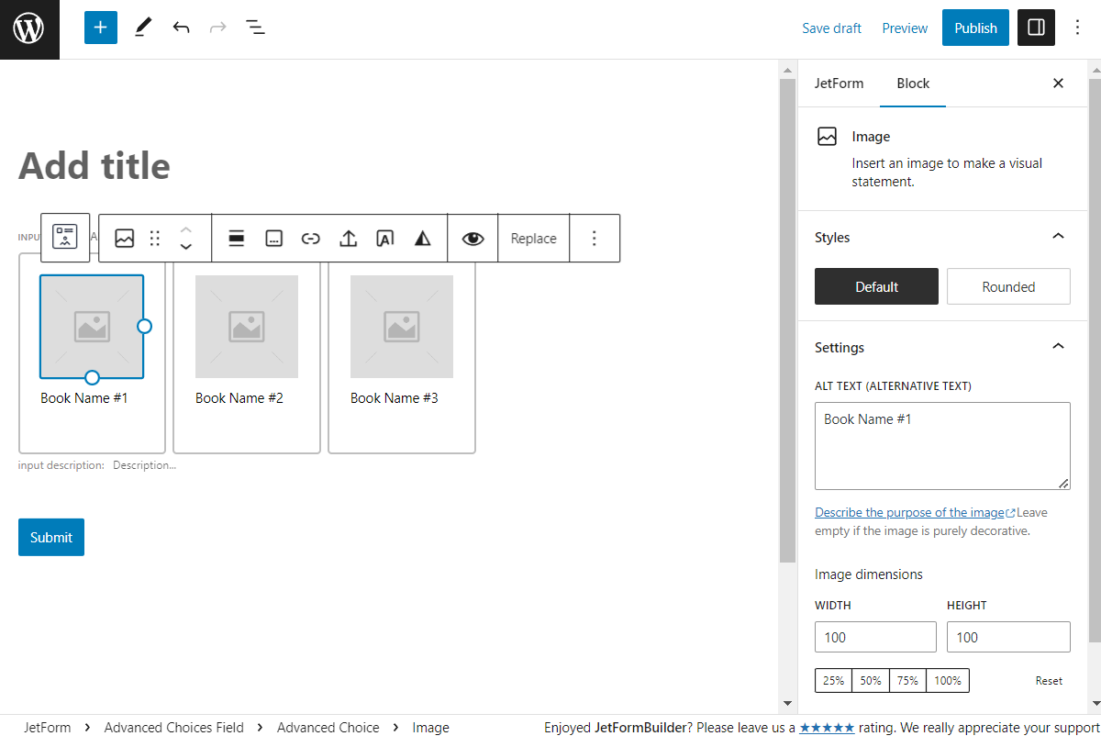Switch to the JetForm tab
This screenshot has width=1101, height=736.
click(x=840, y=83)
